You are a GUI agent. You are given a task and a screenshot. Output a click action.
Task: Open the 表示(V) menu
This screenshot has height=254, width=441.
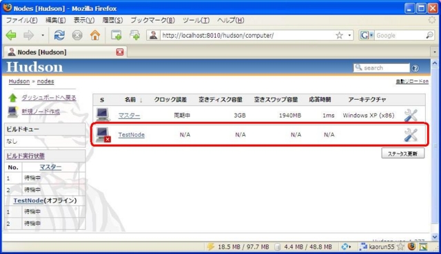tap(84, 20)
